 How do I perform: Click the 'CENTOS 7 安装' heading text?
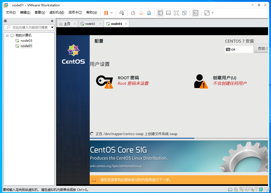pos(239,41)
